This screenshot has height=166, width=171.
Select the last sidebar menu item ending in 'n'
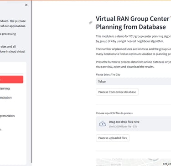tap(1, 129)
